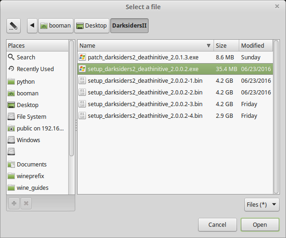This screenshot has height=238, width=286.
Task: Click the python label in Places
Action: pyautogui.click(x=26, y=82)
